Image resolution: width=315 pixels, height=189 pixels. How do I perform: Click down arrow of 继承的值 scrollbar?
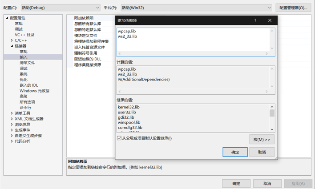pyautogui.click(x=272, y=129)
